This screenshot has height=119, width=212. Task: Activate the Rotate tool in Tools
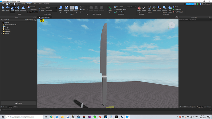(17, 9)
